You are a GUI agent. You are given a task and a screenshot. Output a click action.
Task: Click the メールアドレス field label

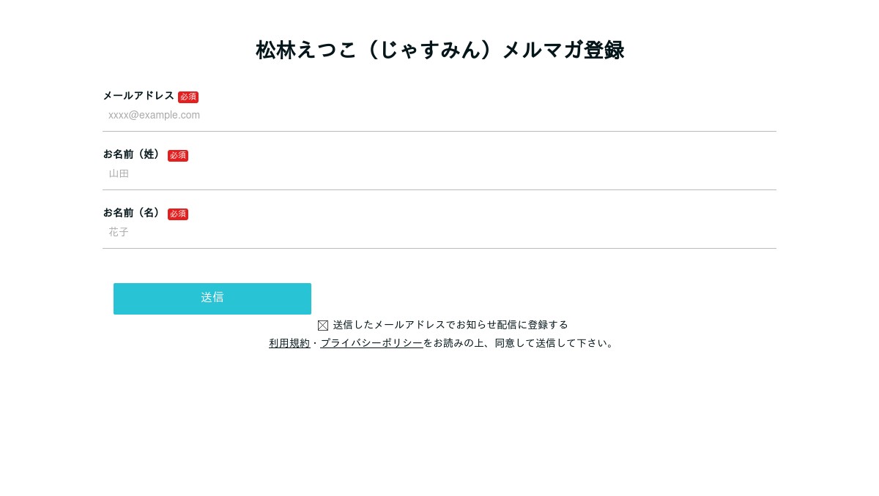click(138, 96)
